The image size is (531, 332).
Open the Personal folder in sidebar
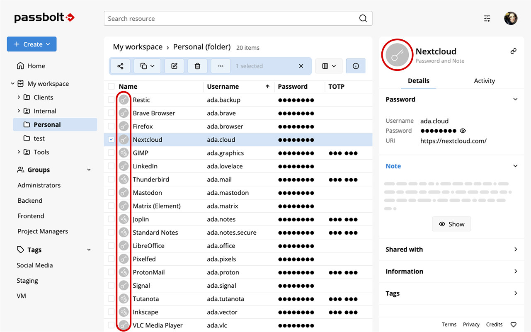click(55, 125)
